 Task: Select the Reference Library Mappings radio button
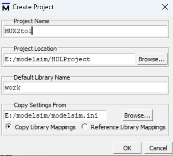click(x=85, y=127)
